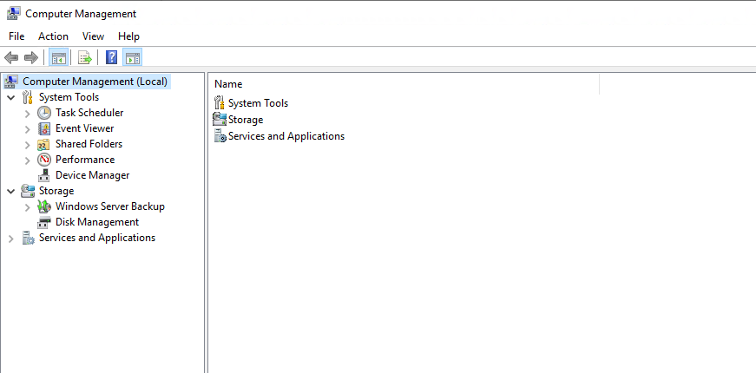Viewport: 756px width, 373px height.
Task: Click the Disk Management icon
Action: (x=44, y=222)
